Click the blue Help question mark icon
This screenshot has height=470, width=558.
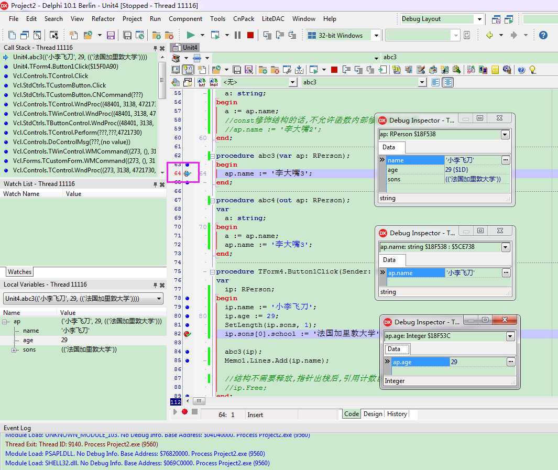[x=543, y=35]
